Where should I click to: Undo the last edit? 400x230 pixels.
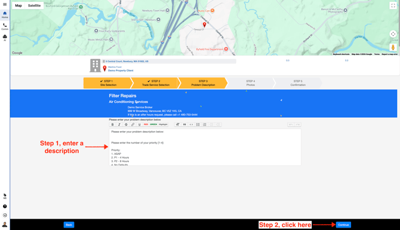(x=291, y=125)
